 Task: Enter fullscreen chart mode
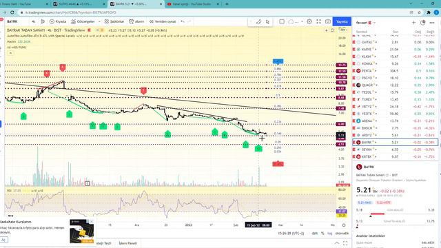[318, 21]
